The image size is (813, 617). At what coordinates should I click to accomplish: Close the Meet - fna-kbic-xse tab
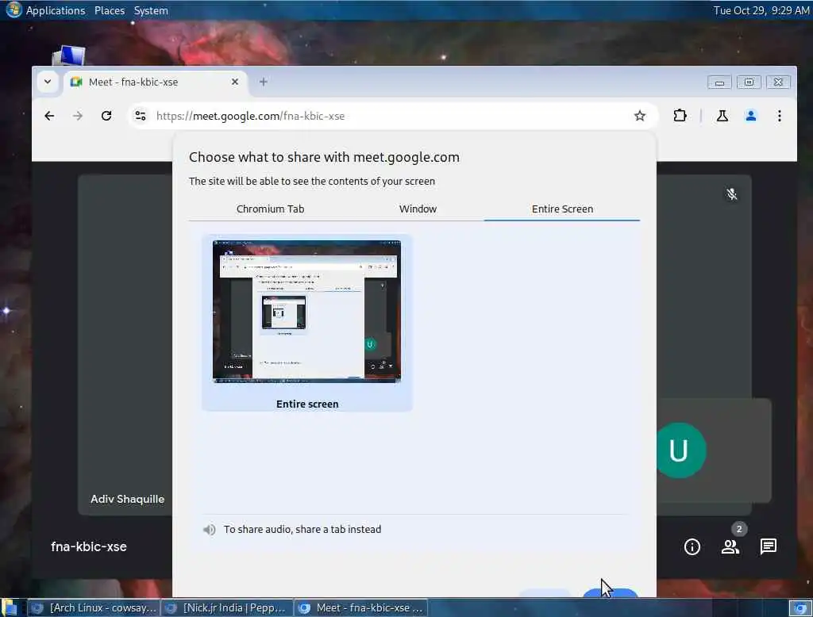point(235,82)
